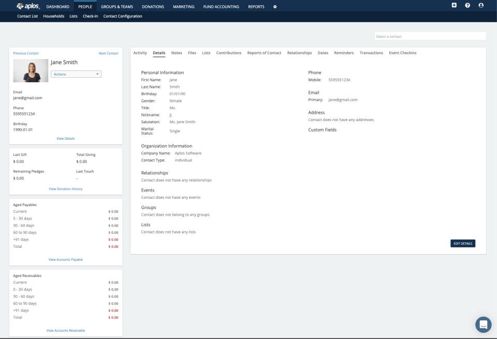Open the Dates tab
Image resolution: width=497 pixels, height=339 pixels.
pyautogui.click(x=323, y=53)
